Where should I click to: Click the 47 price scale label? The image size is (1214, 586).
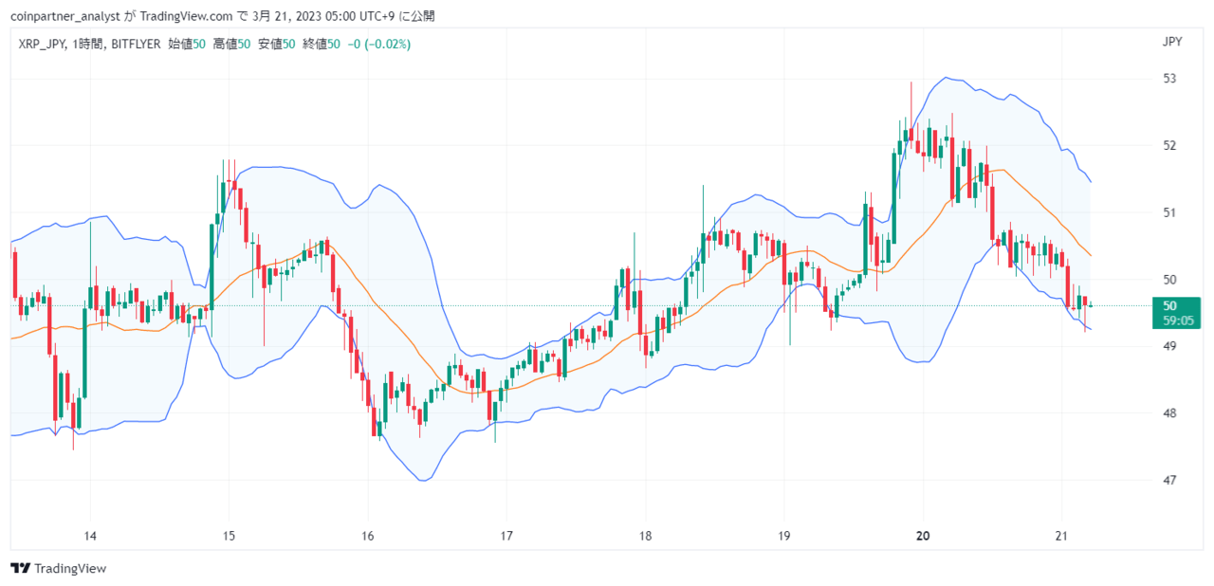coord(1169,480)
